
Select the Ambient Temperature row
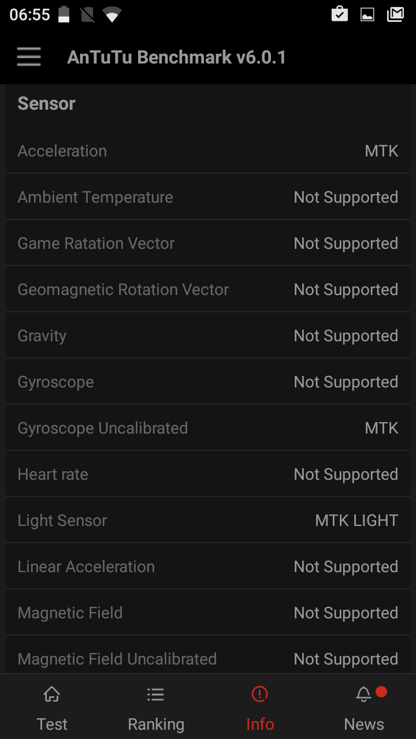[x=208, y=197]
